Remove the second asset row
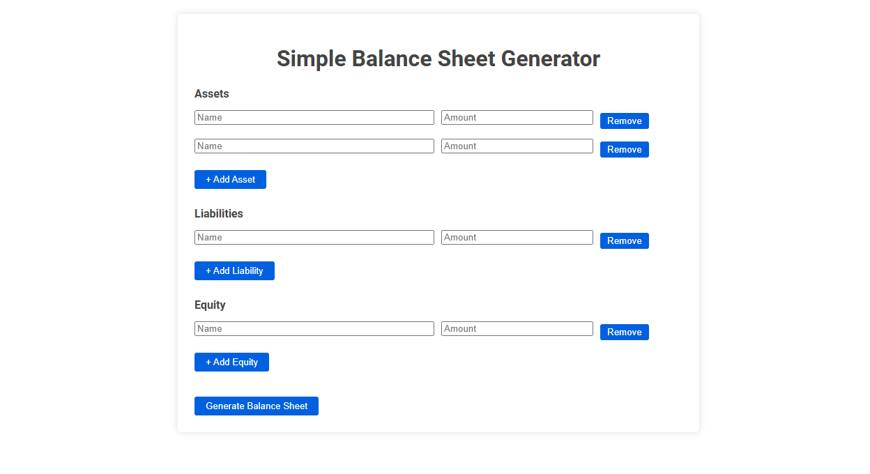 click(x=624, y=149)
